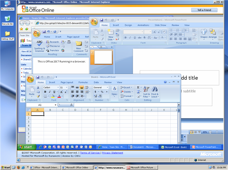The image size is (228, 170).
Task: Click the accounting dollar format button
Action: tap(95, 92)
